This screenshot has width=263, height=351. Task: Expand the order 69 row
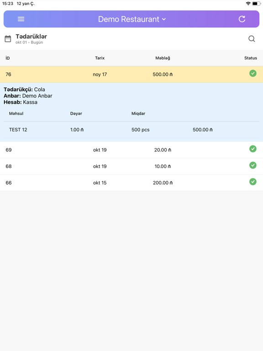pyautogui.click(x=131, y=150)
